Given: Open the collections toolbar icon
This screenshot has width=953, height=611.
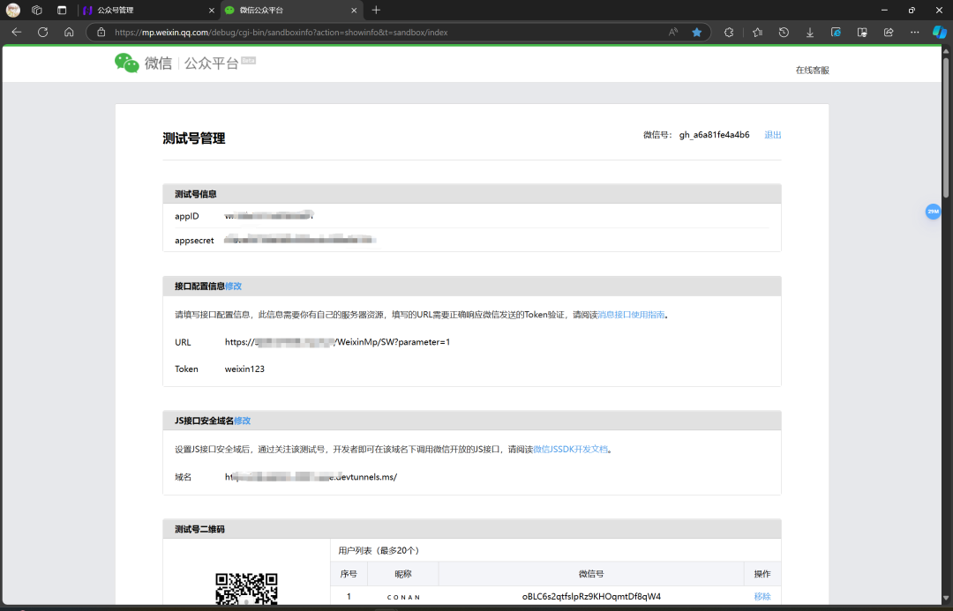Looking at the screenshot, I should click(862, 33).
